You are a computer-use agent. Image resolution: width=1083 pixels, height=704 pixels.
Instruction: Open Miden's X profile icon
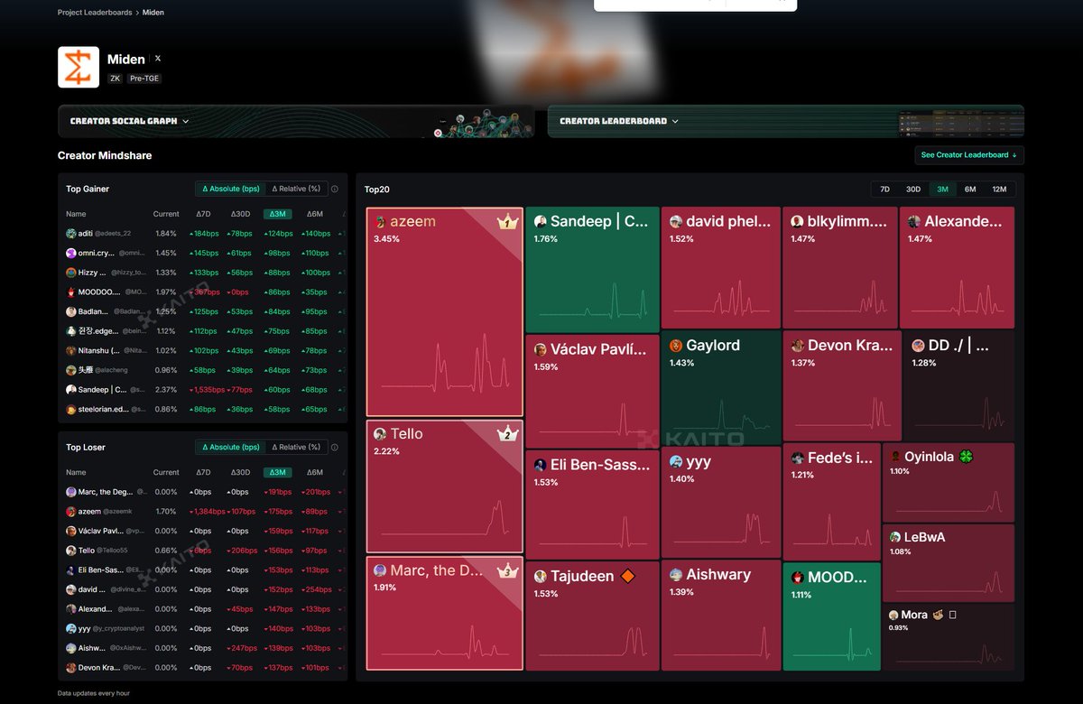[x=158, y=59]
